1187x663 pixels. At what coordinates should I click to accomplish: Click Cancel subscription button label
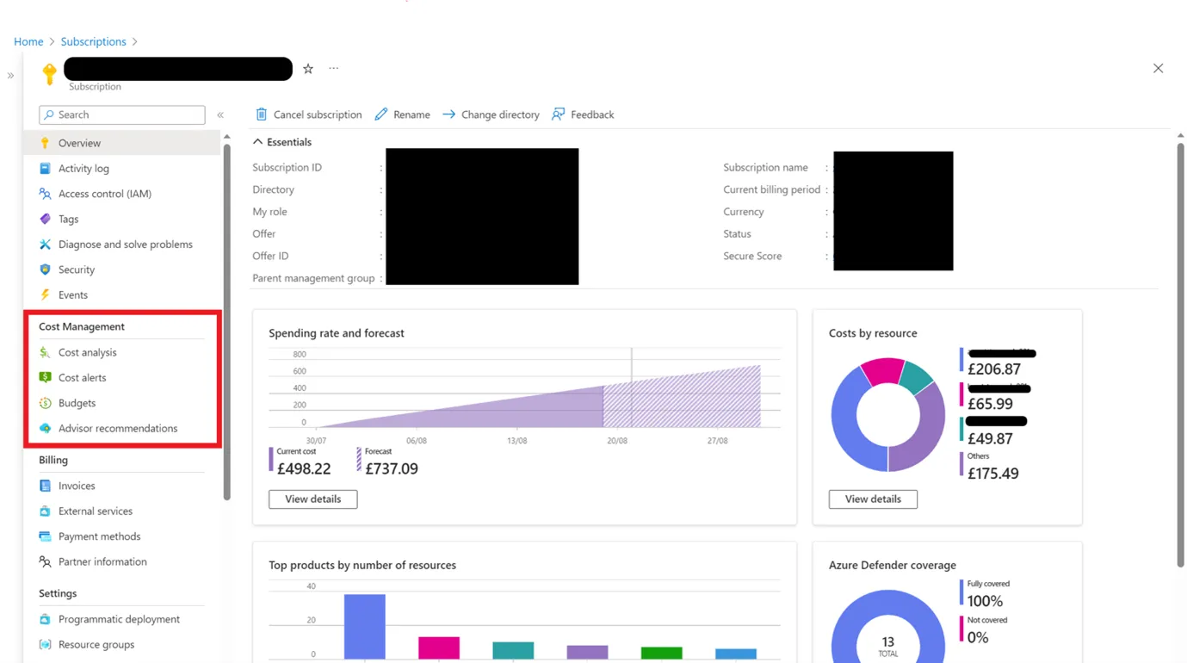pyautogui.click(x=318, y=115)
